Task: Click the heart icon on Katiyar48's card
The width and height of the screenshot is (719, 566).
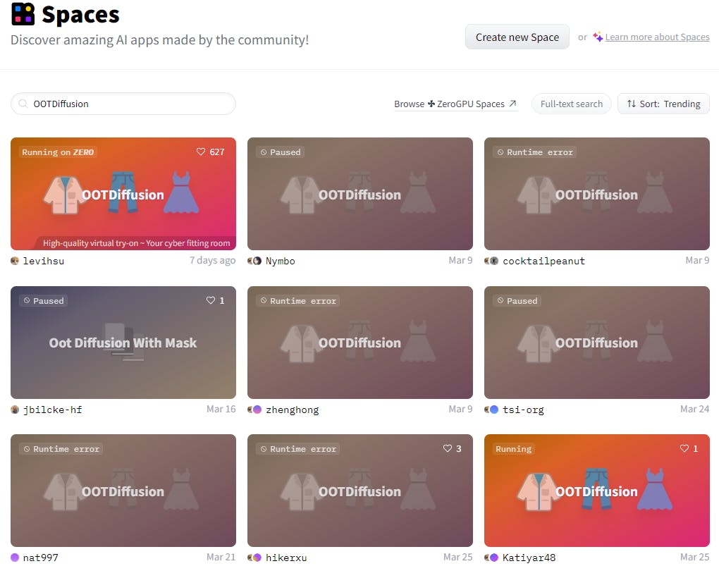Action: tap(684, 448)
